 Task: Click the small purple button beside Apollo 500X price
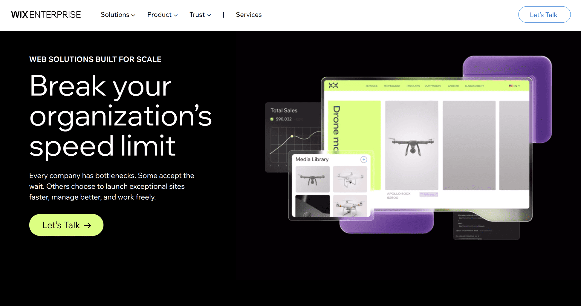coord(429,195)
